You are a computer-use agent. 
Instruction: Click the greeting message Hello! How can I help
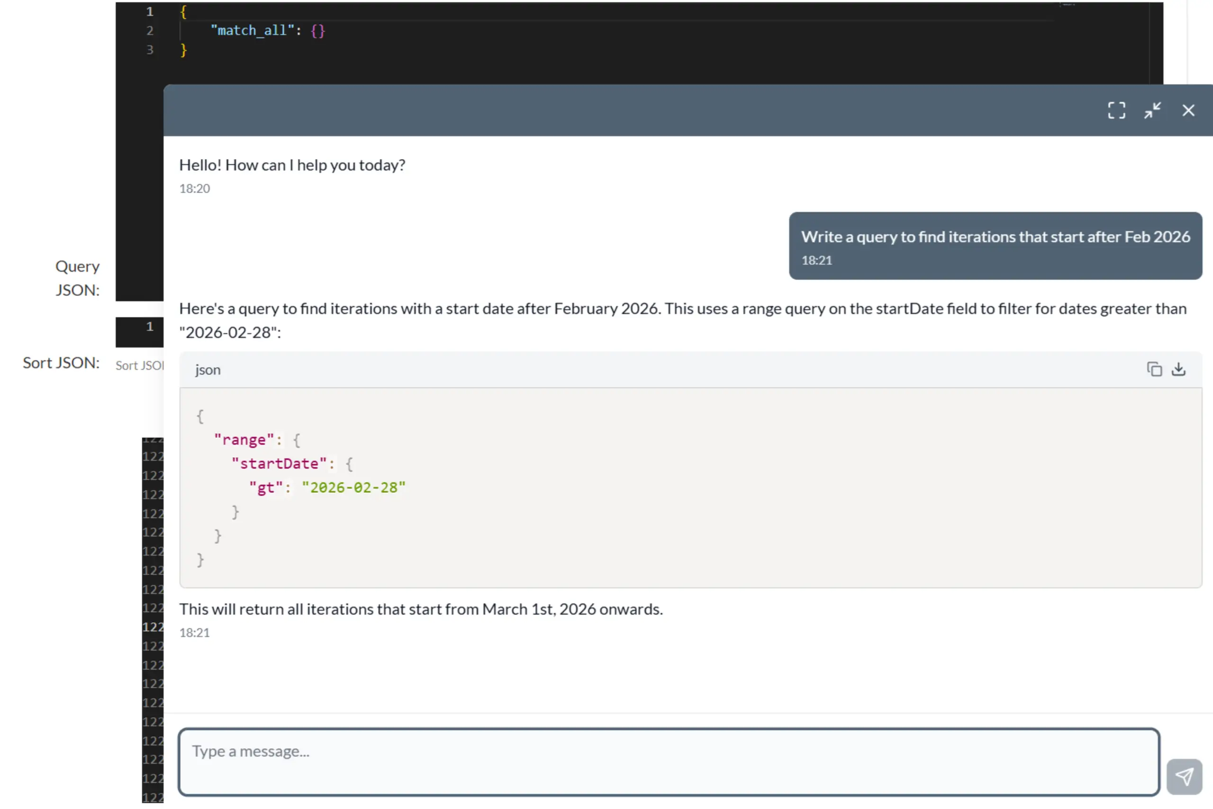click(292, 165)
